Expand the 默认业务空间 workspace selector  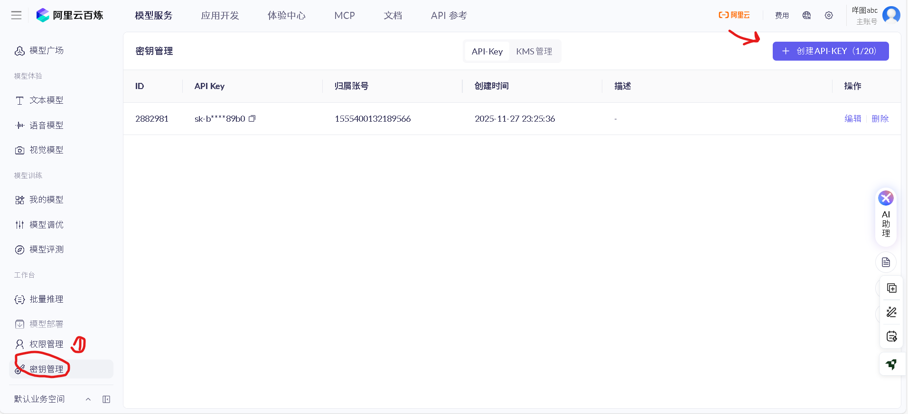pyautogui.click(x=52, y=399)
